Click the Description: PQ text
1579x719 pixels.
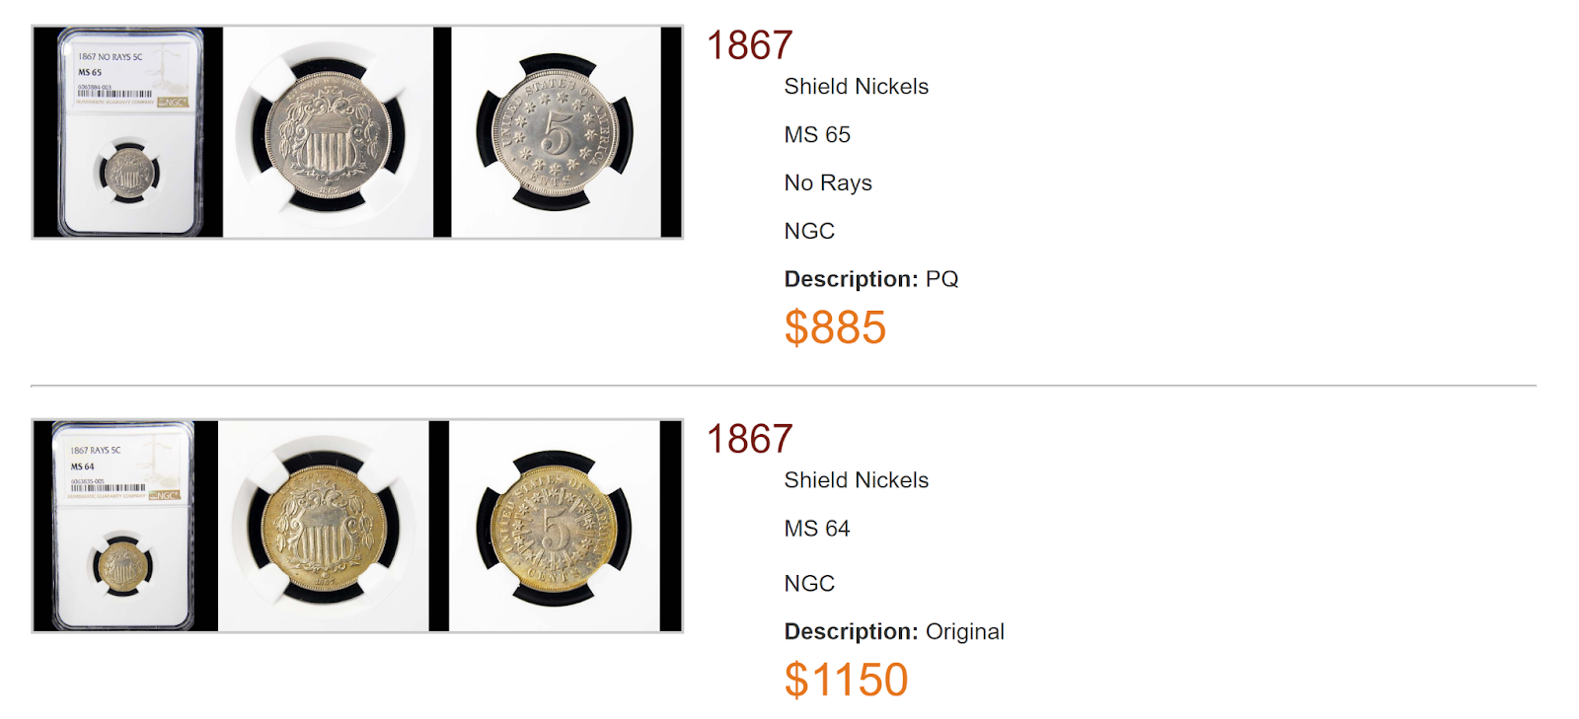(x=871, y=279)
